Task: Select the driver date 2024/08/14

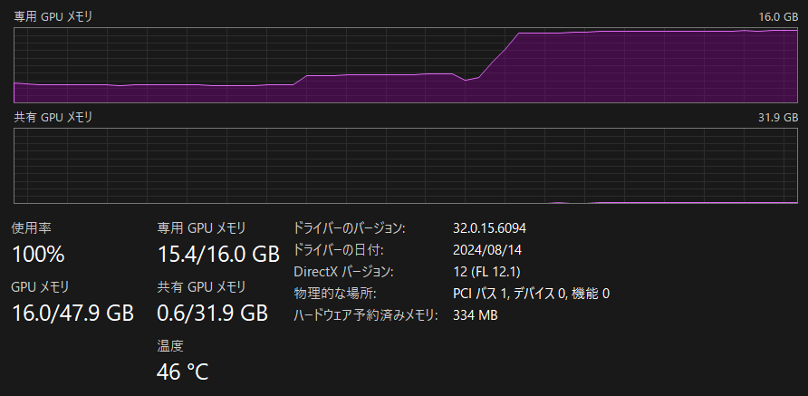Action: [x=488, y=250]
